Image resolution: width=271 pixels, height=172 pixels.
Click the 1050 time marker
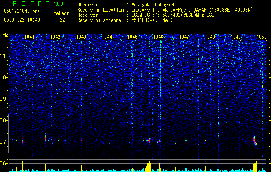point(262,37)
